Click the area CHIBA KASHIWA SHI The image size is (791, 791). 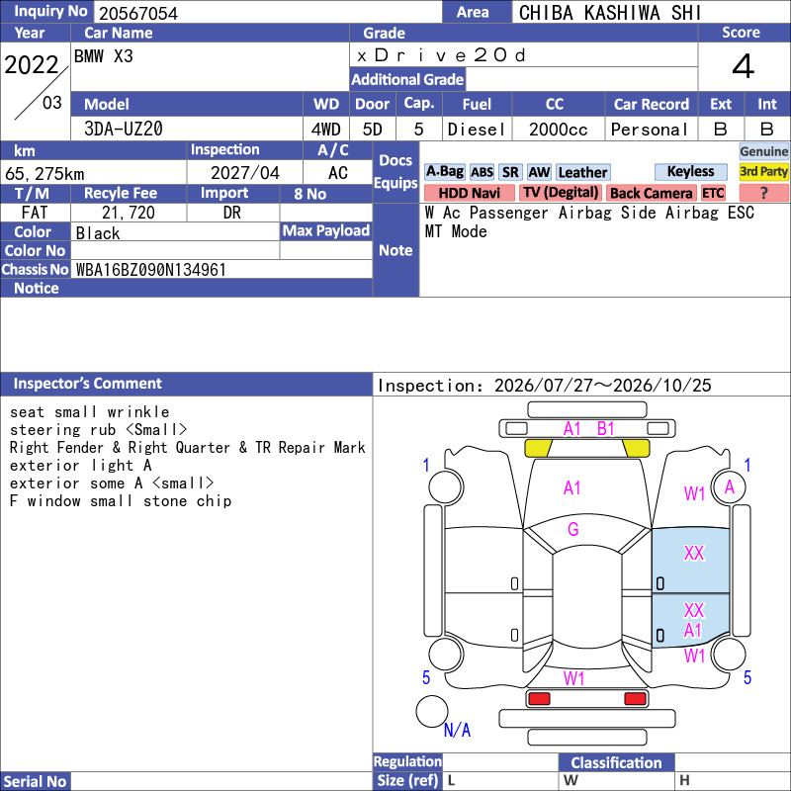click(x=610, y=13)
